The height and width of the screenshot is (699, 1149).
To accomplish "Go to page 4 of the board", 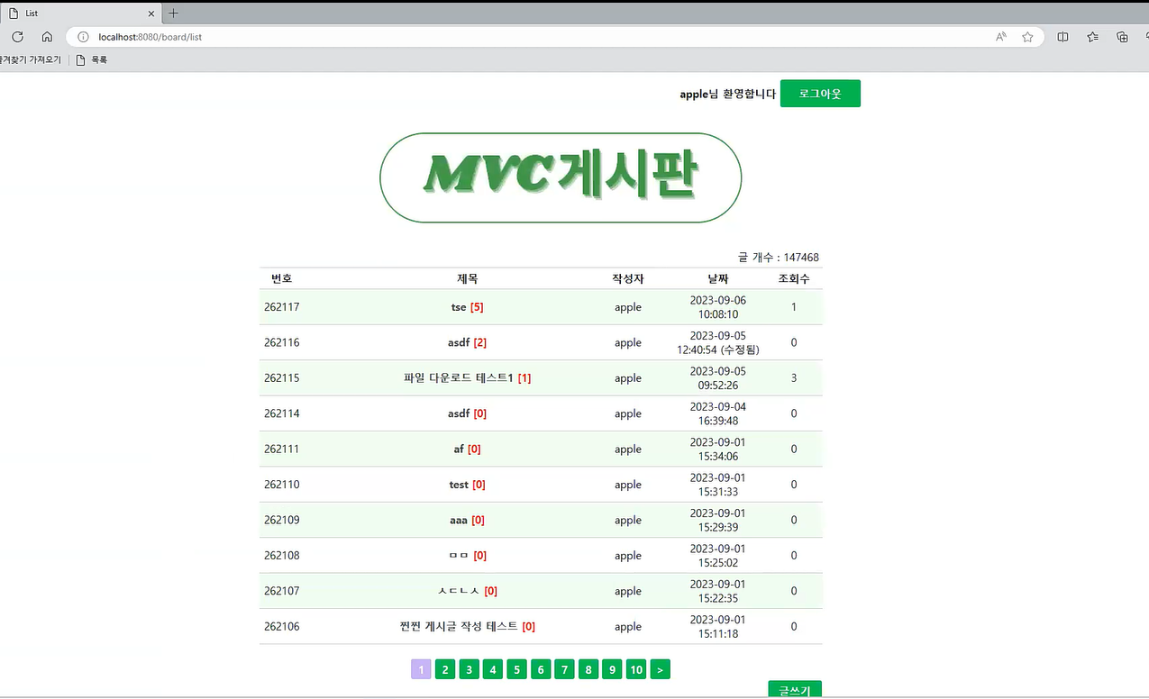I will [492, 669].
